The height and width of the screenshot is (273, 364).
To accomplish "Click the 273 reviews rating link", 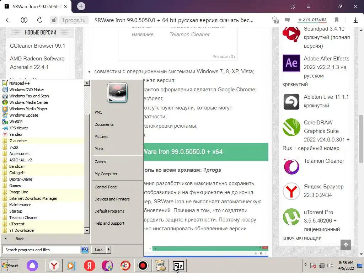I will (x=312, y=20).
